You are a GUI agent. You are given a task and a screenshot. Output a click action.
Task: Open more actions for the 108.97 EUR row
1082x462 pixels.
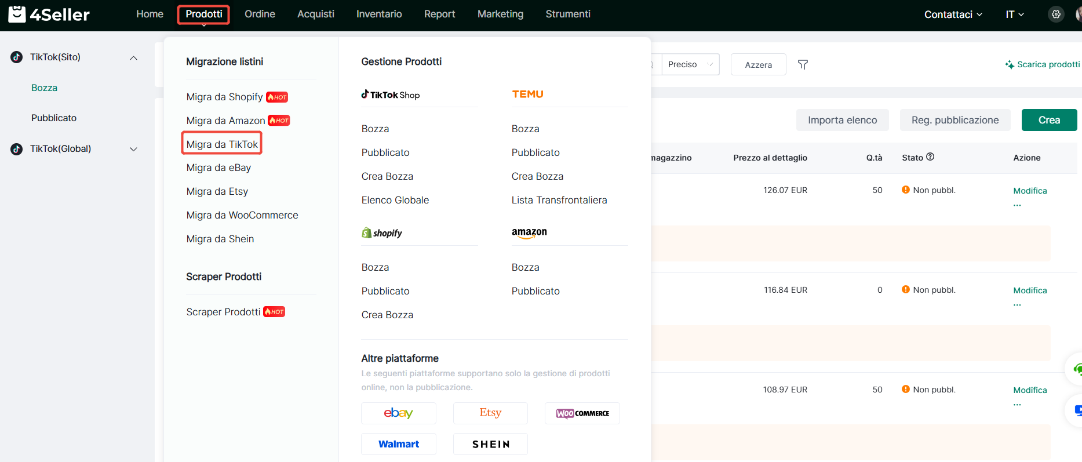tap(1017, 405)
